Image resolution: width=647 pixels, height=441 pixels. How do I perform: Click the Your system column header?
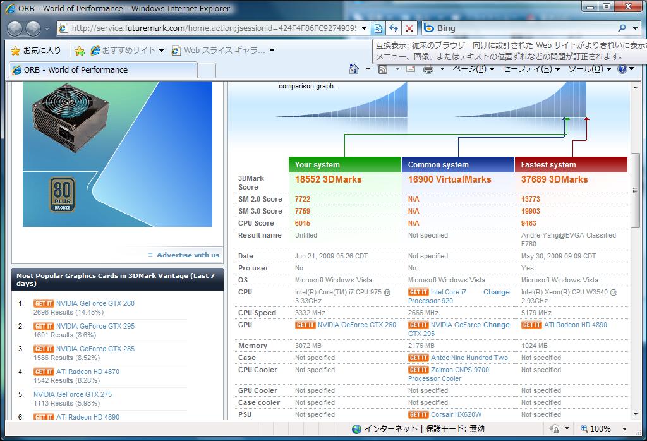tap(345, 165)
